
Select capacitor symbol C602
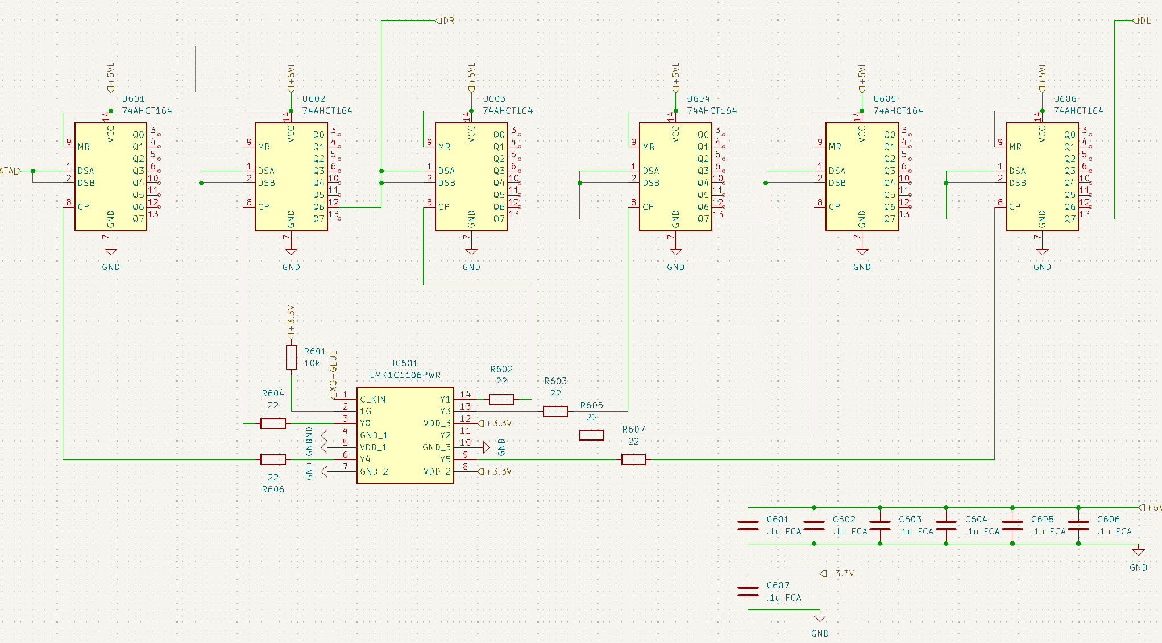click(814, 525)
